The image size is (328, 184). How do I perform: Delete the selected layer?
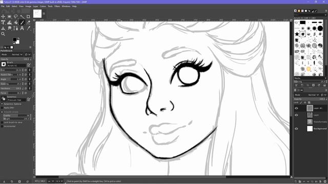pyautogui.click(x=324, y=181)
